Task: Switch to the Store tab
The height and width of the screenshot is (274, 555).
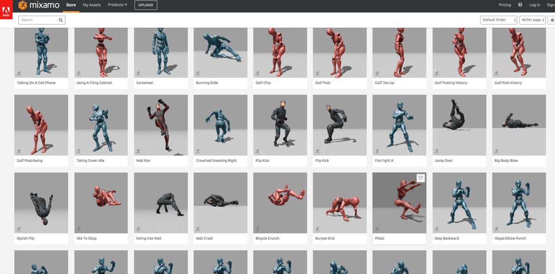Action: pos(71,5)
